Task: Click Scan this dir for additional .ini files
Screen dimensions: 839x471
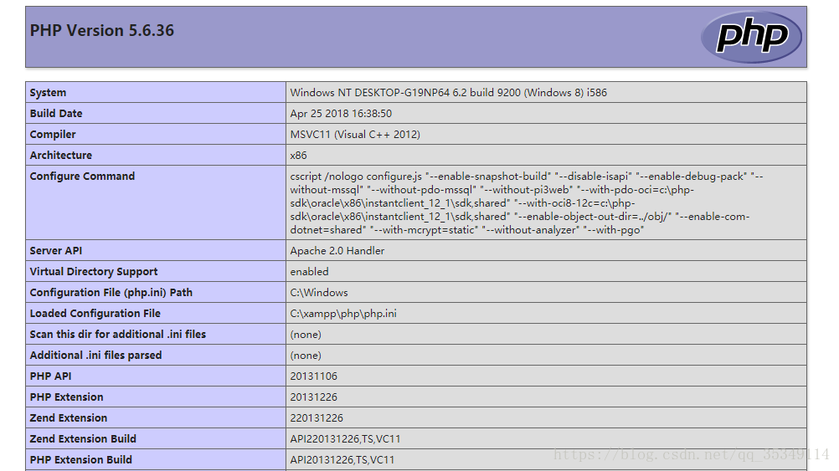Action: [x=118, y=334]
